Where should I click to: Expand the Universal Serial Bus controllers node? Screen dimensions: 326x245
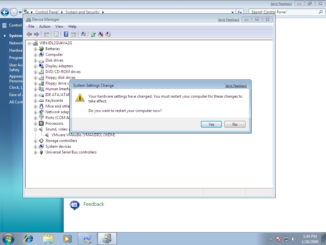click(x=36, y=152)
